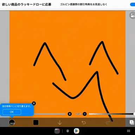Redo the stroke with the redo arrow
The image size is (135, 135).
(108, 123)
